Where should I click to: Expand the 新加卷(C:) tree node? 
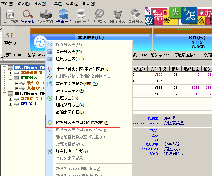[11, 99]
